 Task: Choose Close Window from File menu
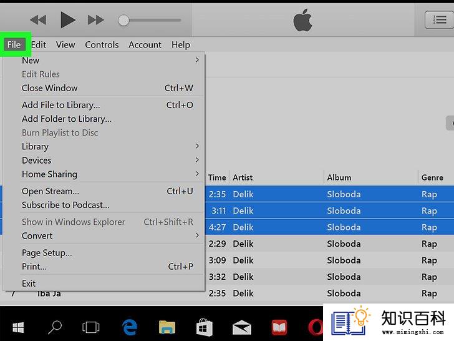pos(110,88)
